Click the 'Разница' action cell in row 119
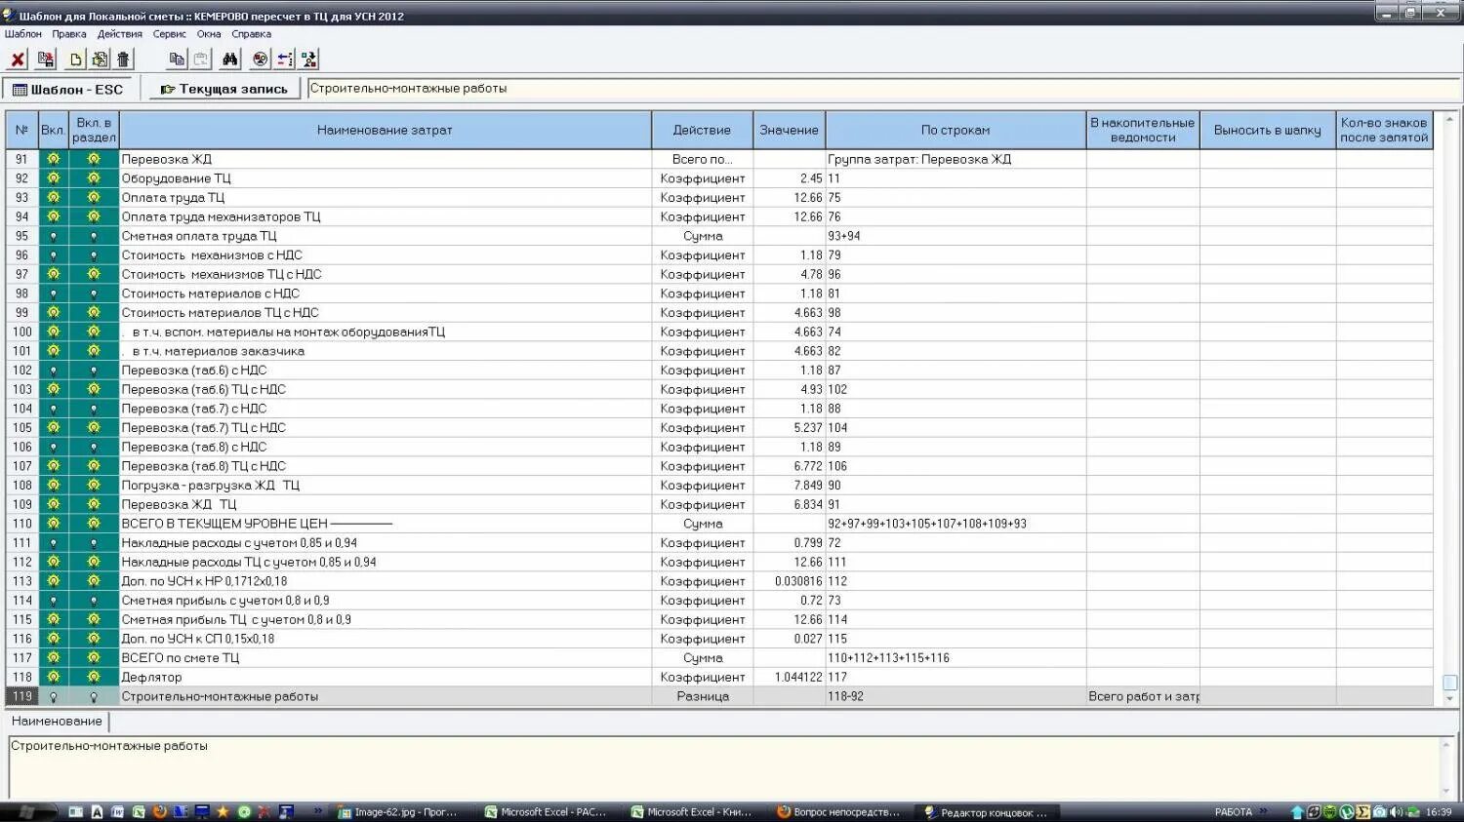Viewport: 1464px width, 822px height. [703, 697]
